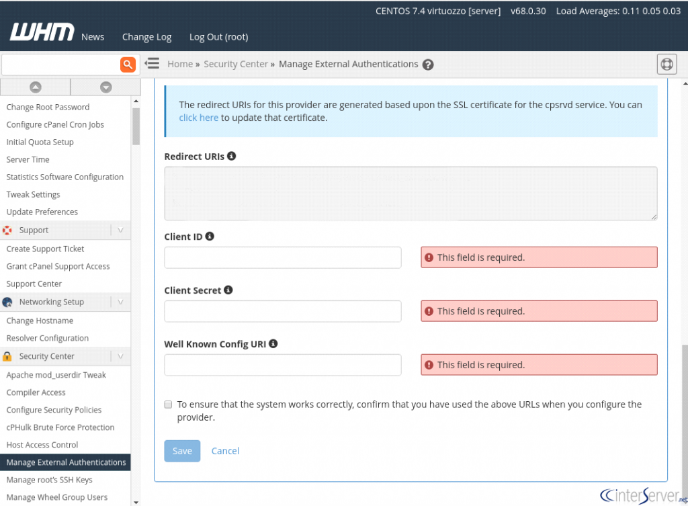Click the support lifebuoy icon top right
The image size is (688, 506).
click(x=666, y=65)
